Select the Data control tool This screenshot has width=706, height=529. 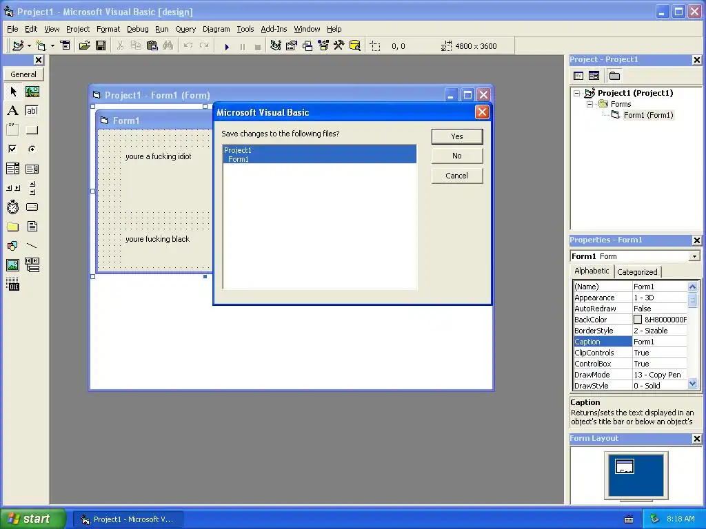click(x=32, y=265)
